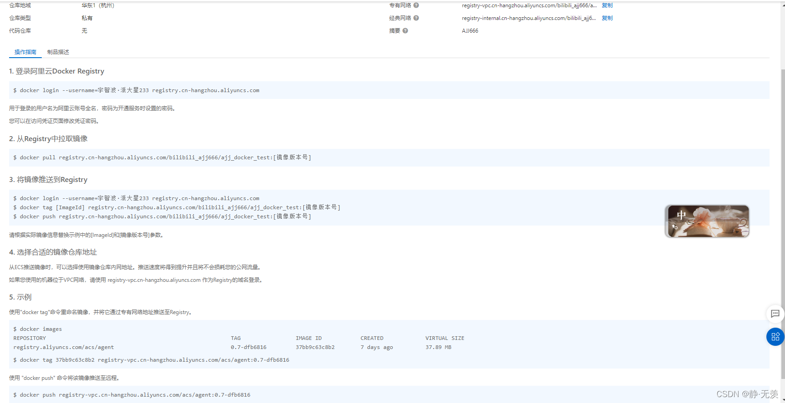The image size is (785, 403).
Task: Click the registry.aliyuncs.com/acs/agent repository cell
Action: coord(64,347)
